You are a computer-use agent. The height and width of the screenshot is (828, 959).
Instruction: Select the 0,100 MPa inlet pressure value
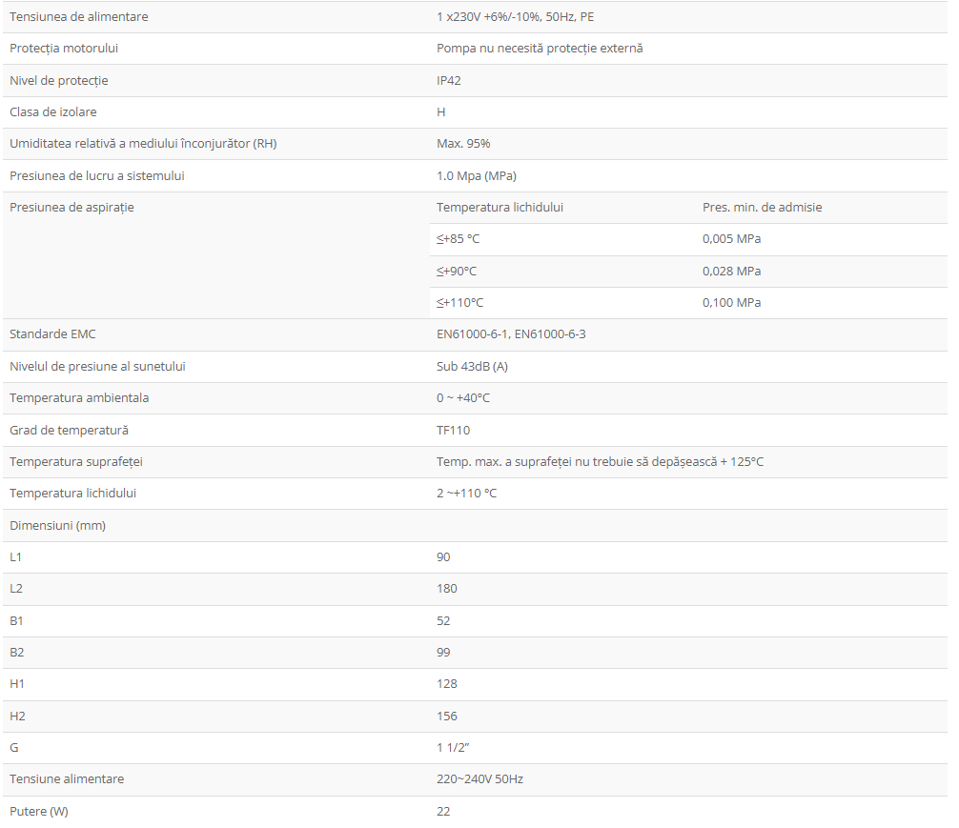tap(731, 303)
